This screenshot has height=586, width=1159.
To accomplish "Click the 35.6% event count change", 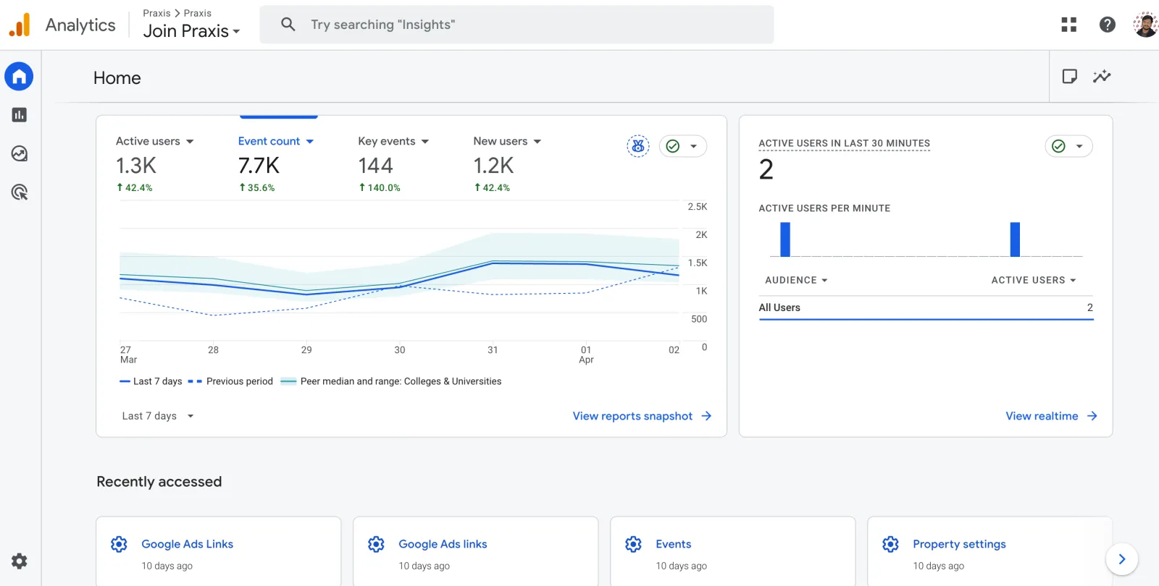I will tap(257, 187).
